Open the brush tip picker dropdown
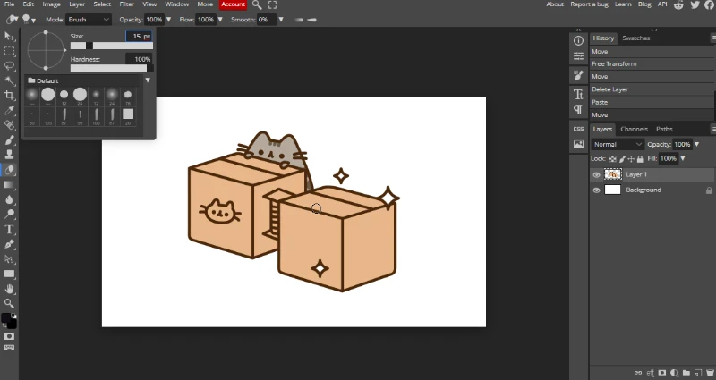Image resolution: width=716 pixels, height=380 pixels. 29,20
